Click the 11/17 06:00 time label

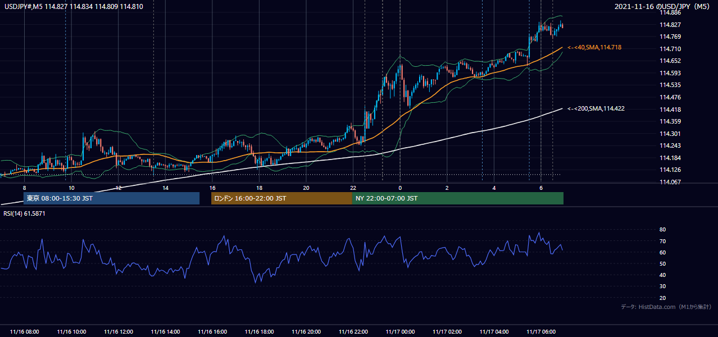[540, 332]
